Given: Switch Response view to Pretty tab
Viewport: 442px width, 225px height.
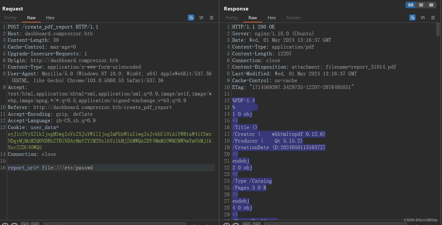Looking at the screenshot, I should point(232,18).
